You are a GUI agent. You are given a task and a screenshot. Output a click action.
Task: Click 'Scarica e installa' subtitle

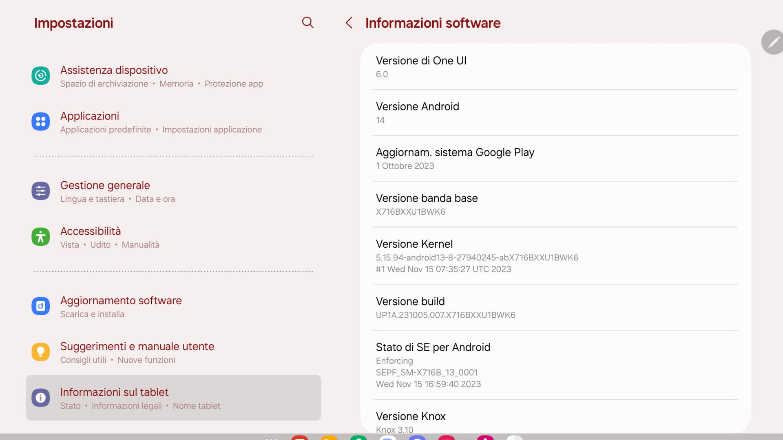92,314
